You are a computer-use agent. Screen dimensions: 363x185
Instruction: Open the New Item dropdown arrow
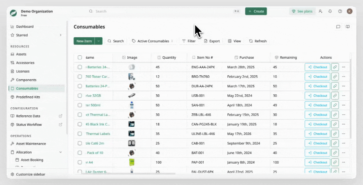tap(99, 41)
